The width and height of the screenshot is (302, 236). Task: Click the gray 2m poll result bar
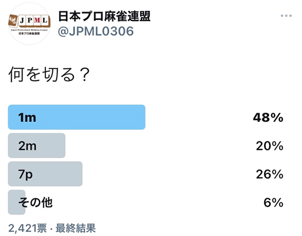(x=37, y=145)
